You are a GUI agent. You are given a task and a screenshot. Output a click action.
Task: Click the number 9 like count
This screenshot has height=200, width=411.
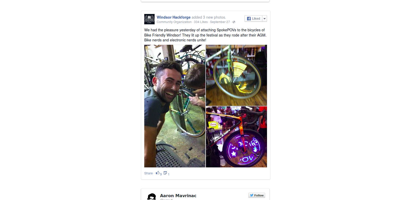[x=161, y=174]
